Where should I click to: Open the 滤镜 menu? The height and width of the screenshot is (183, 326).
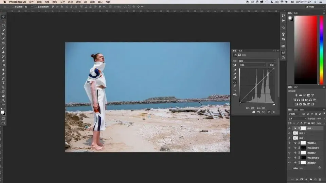(78, 2)
